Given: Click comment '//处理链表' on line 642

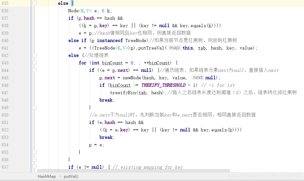Looking at the screenshot, I should pos(96,55).
